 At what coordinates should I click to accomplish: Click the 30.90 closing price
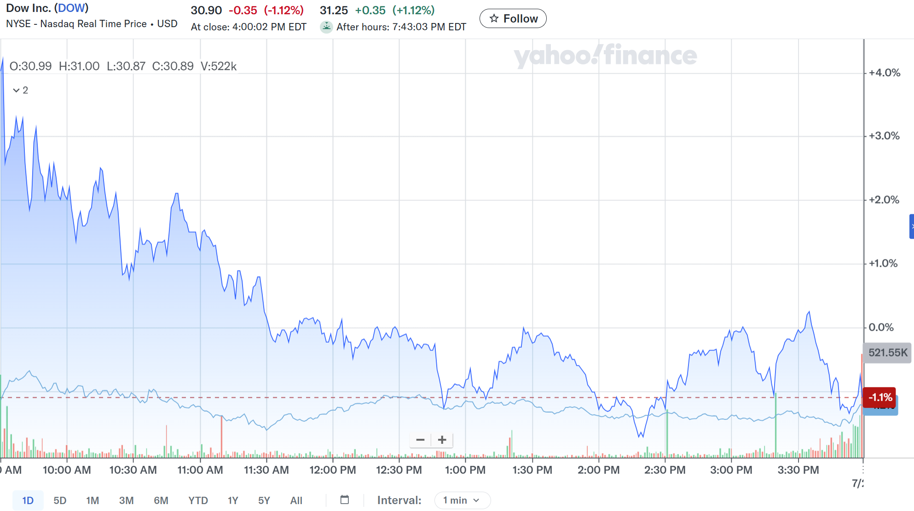pos(206,10)
